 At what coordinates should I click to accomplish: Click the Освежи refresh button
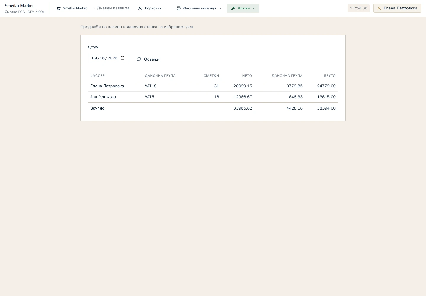click(x=148, y=59)
